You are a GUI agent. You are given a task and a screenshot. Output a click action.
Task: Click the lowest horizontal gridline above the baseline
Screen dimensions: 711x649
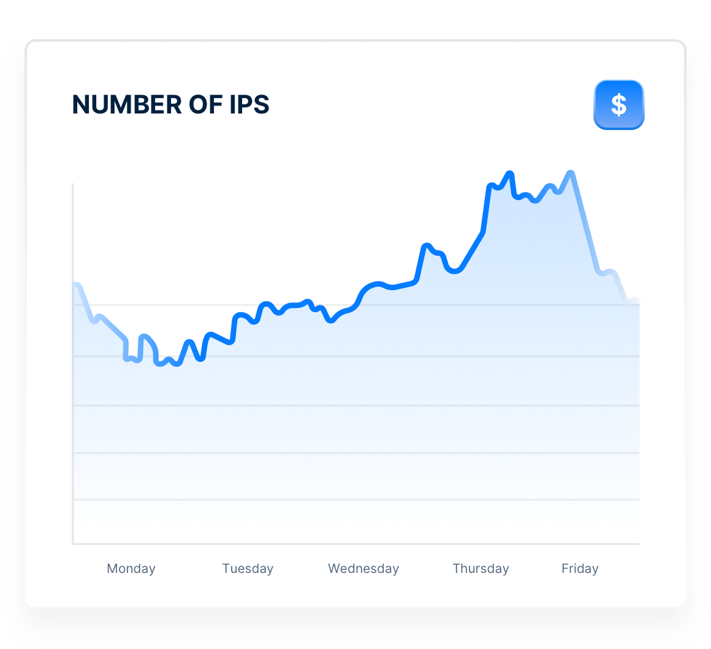pyautogui.click(x=355, y=500)
